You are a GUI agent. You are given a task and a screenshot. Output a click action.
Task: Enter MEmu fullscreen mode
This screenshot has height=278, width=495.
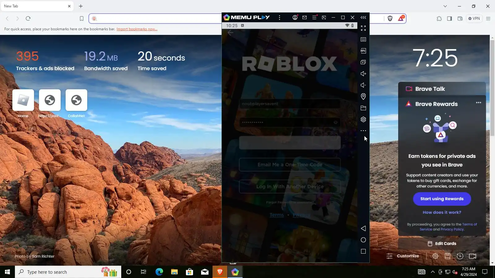[x=363, y=28]
